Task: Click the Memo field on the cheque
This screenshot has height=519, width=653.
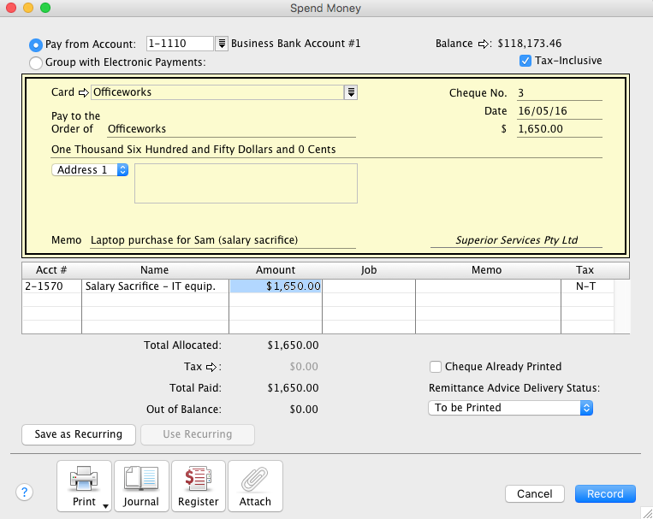Action: pyautogui.click(x=223, y=240)
